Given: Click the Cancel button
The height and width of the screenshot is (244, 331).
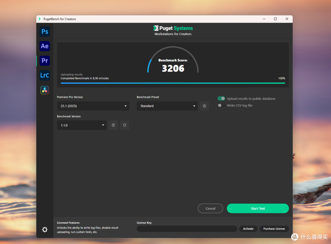Looking at the screenshot, I should click(x=210, y=208).
